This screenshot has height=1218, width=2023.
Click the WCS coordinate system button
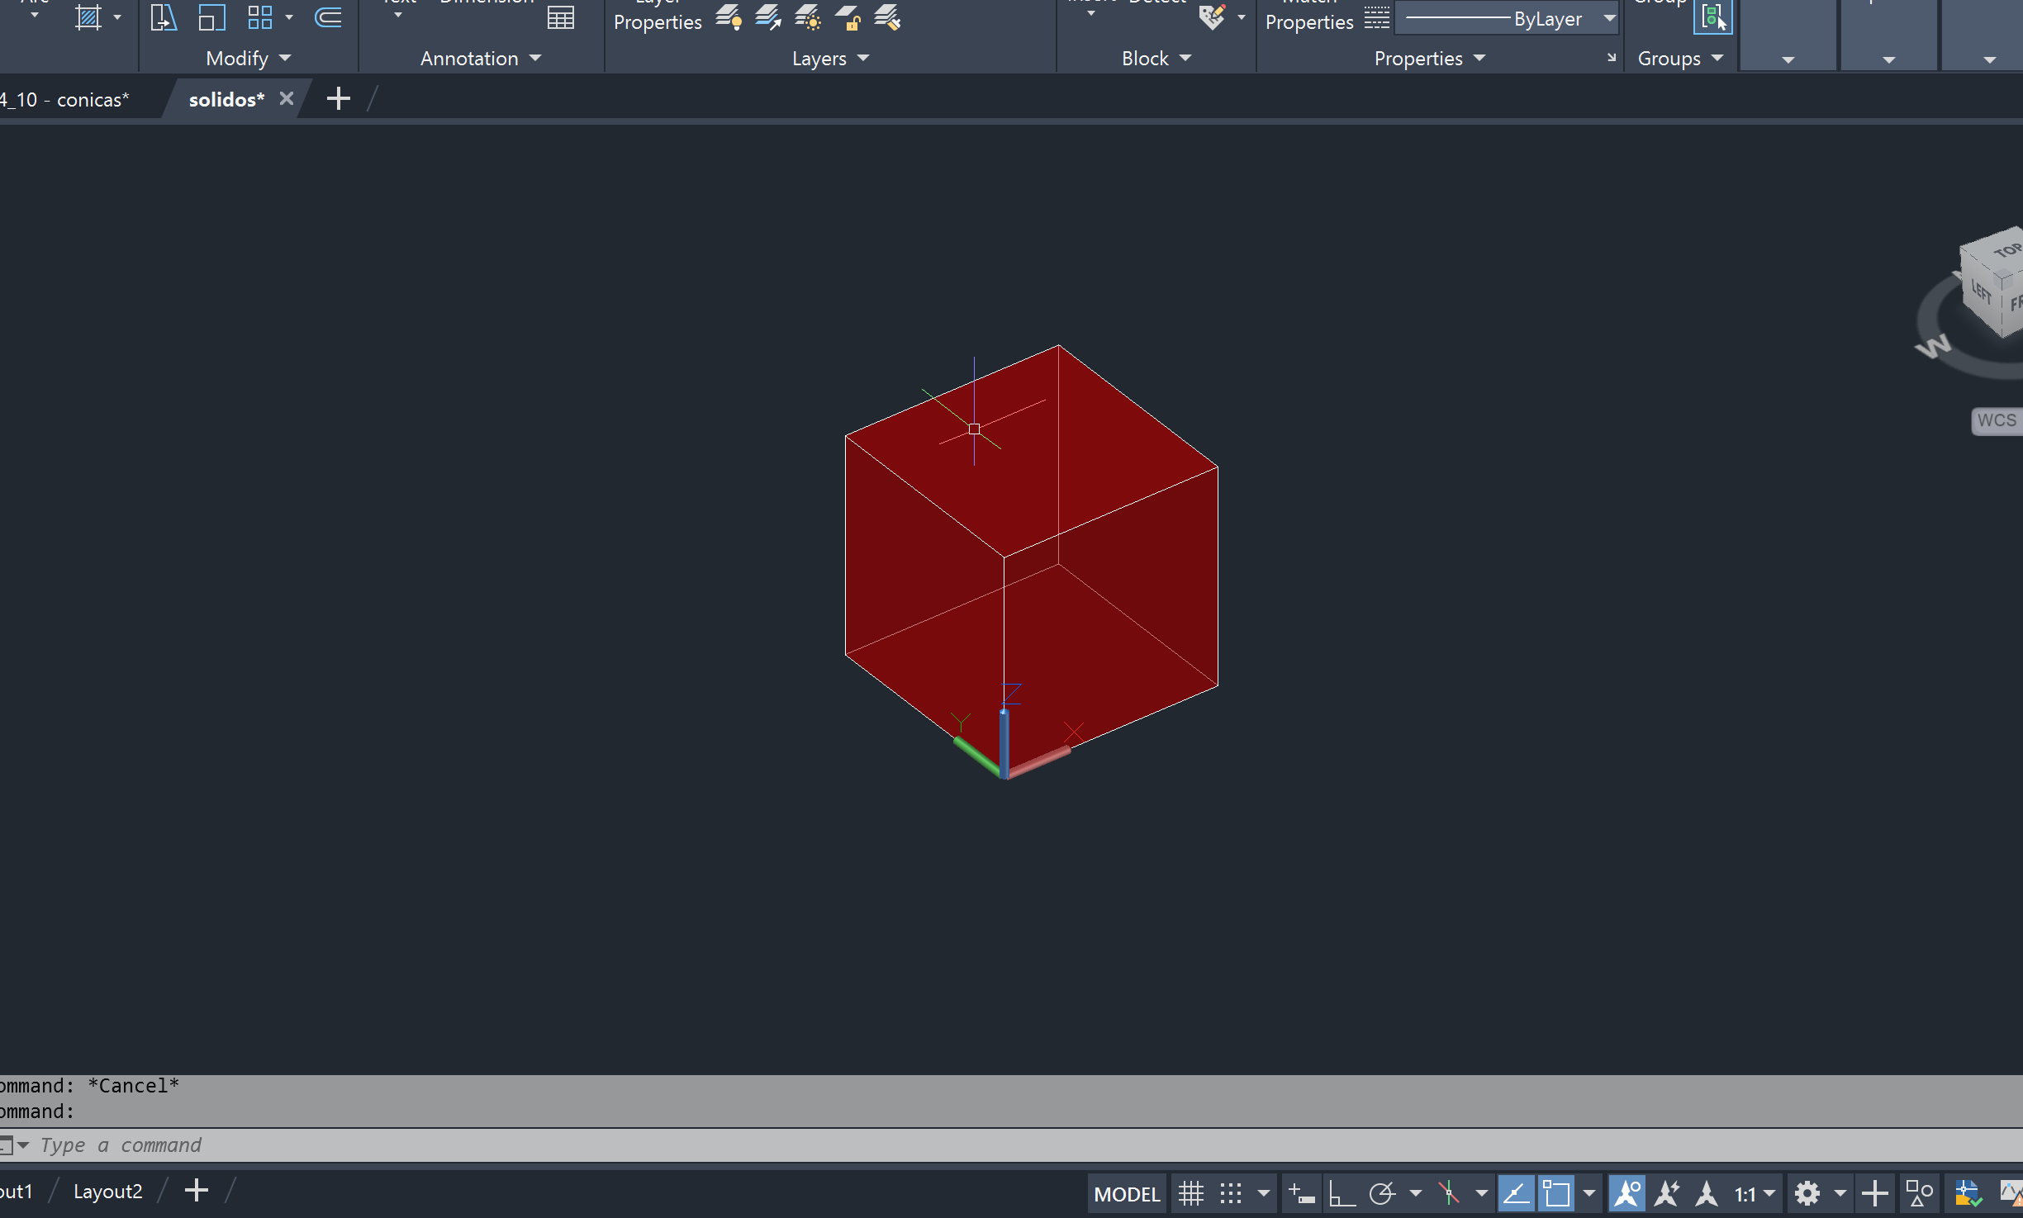click(x=1996, y=420)
